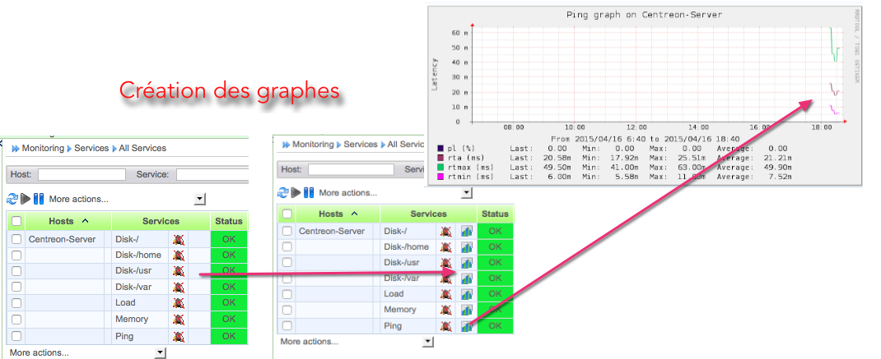This screenshot has width=881, height=359.
Task: Open the graph icon for Disk-/home service
Action: click(467, 247)
